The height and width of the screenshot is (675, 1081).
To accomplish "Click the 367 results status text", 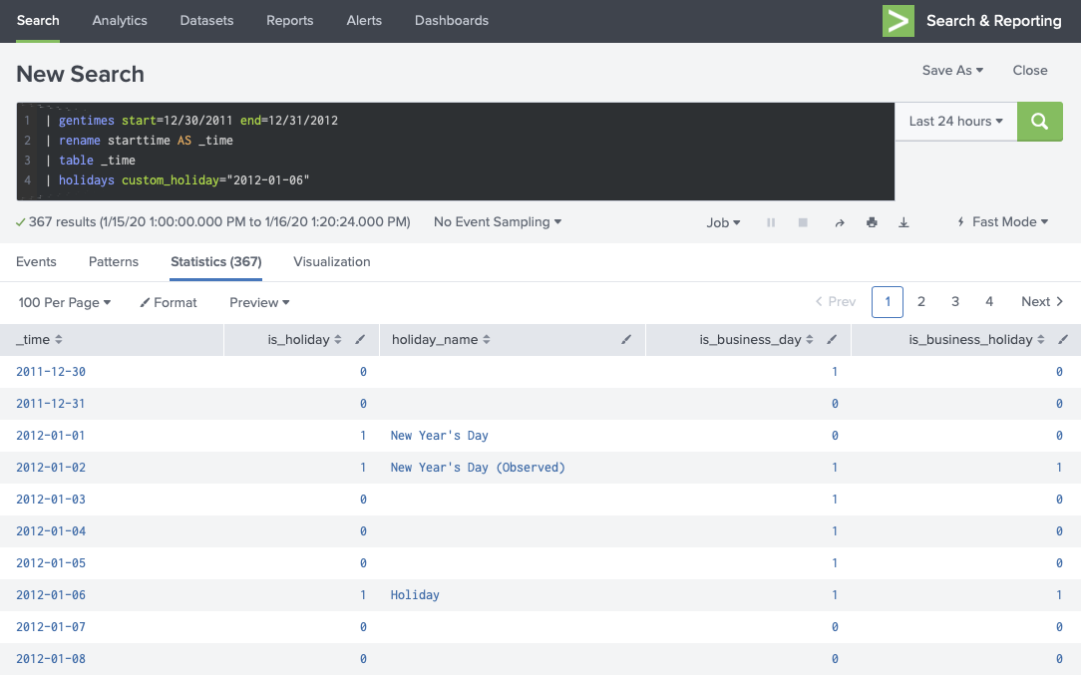I will point(219,222).
